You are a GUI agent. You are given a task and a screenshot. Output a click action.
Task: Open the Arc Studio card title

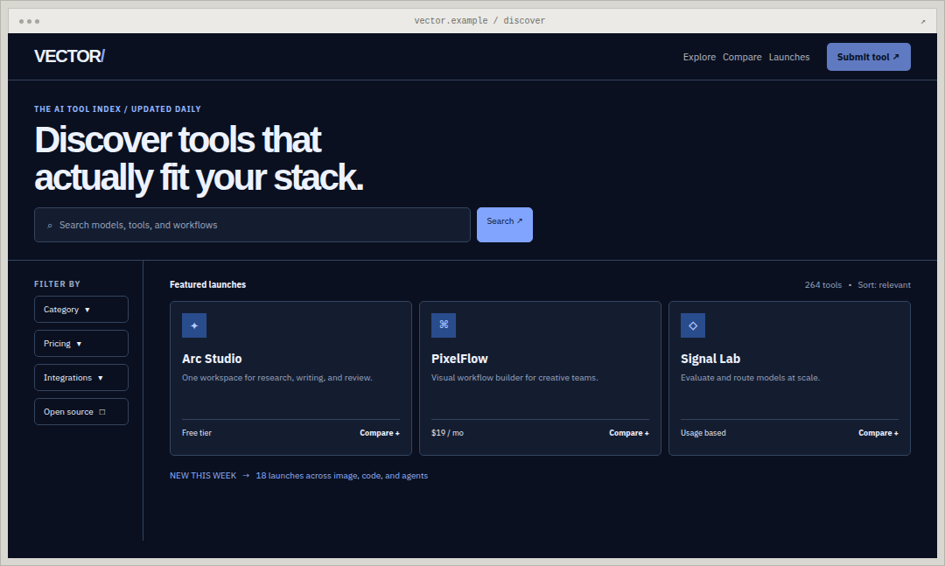point(212,360)
